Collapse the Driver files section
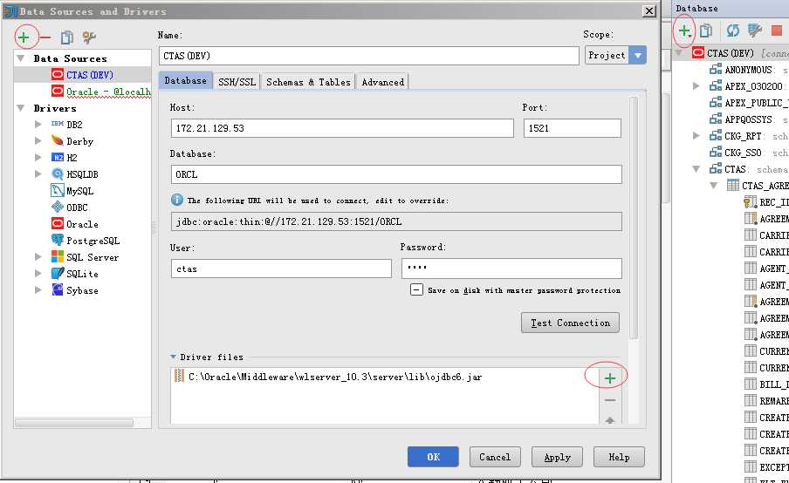789x483 pixels. 173,357
